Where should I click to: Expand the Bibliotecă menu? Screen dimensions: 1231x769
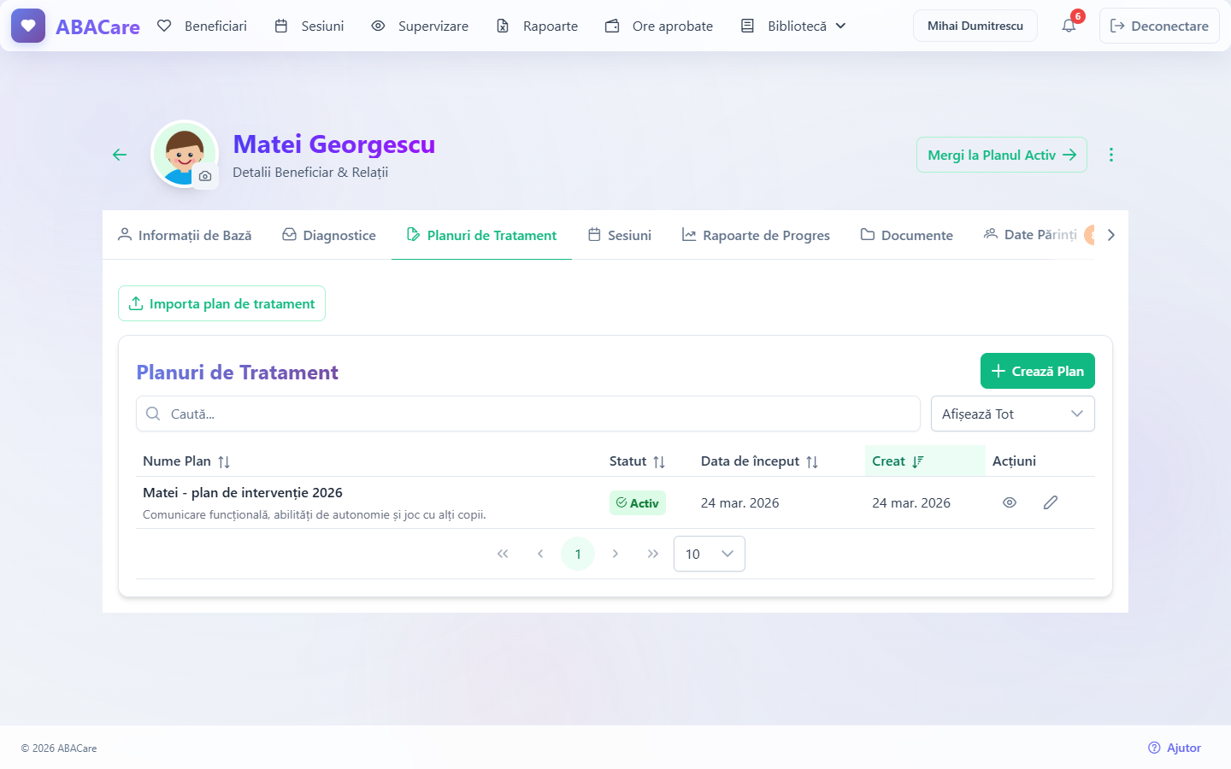794,26
